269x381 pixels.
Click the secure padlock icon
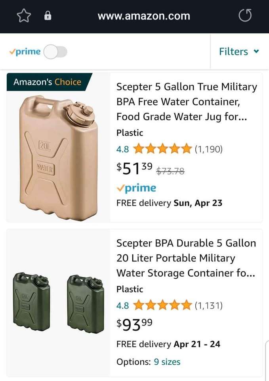click(48, 16)
